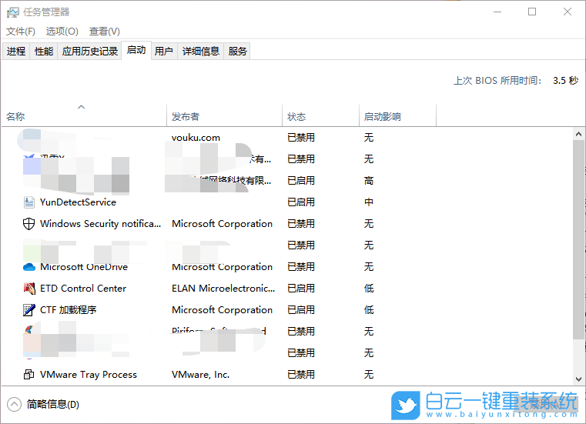
Task: Minimize the Task Manager window
Action: tap(497, 12)
